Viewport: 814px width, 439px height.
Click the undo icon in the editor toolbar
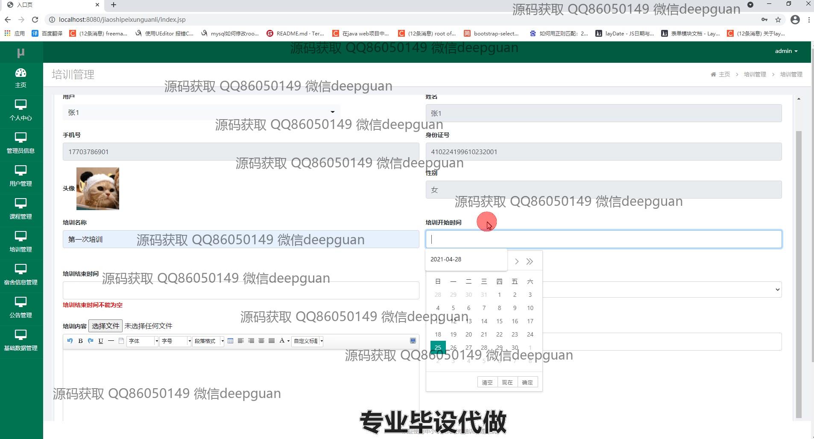(70, 341)
